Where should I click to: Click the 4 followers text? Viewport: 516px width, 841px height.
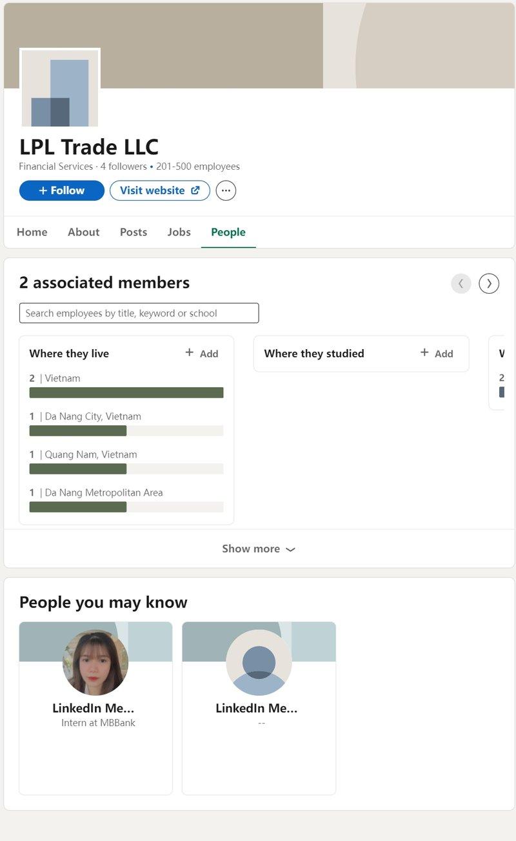pyautogui.click(x=124, y=167)
